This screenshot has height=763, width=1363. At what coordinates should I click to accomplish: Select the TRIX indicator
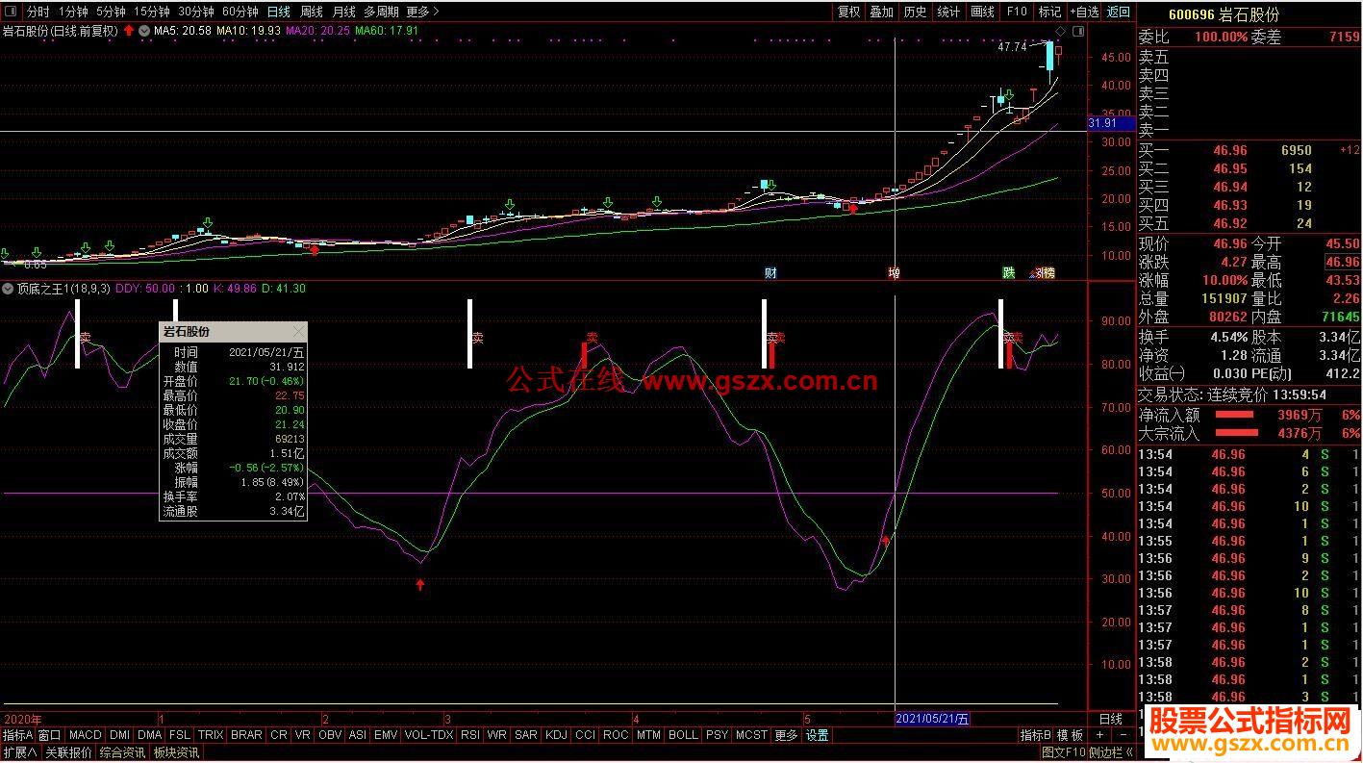coord(211,735)
